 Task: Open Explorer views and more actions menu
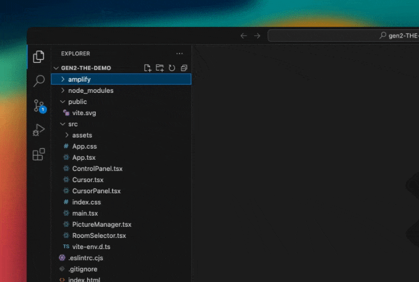pyautogui.click(x=179, y=53)
